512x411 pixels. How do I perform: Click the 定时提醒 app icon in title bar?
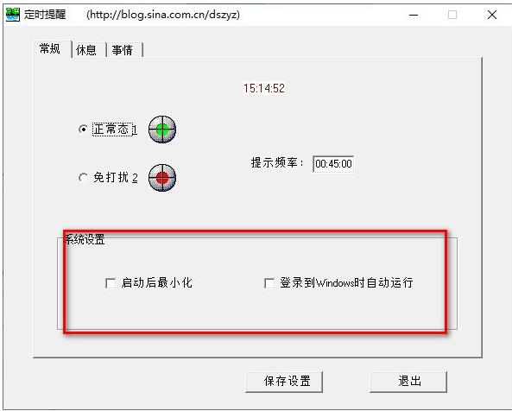[x=13, y=15]
